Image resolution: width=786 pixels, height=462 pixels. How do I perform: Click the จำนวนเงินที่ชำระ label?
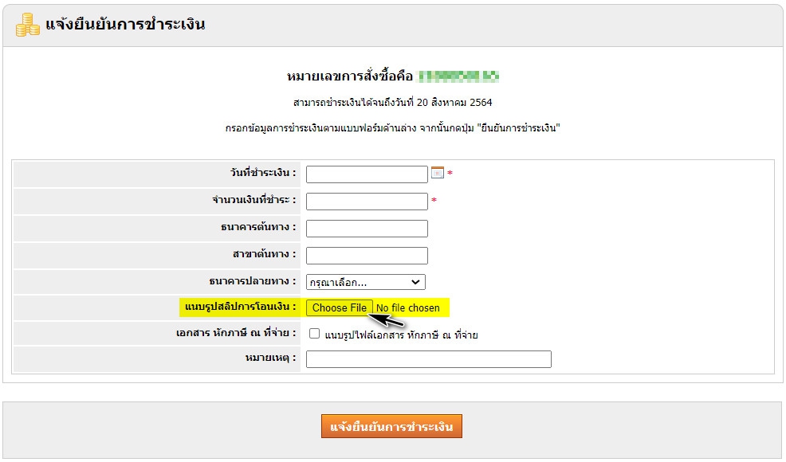pos(254,200)
